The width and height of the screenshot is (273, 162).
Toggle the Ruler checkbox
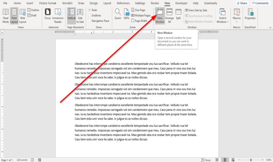93,10
